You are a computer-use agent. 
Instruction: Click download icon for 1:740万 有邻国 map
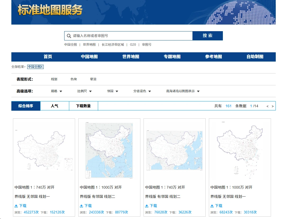coord(147,206)
